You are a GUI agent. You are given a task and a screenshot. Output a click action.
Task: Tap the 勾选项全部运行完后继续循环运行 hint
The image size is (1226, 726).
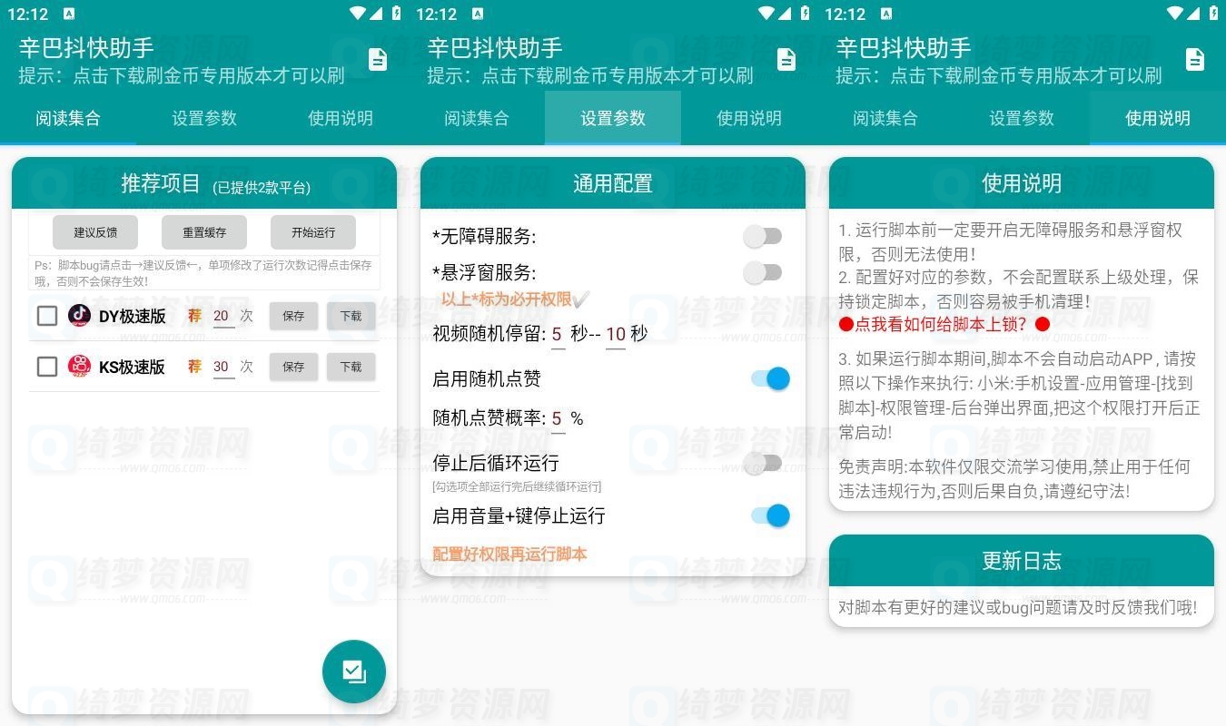pos(517,487)
